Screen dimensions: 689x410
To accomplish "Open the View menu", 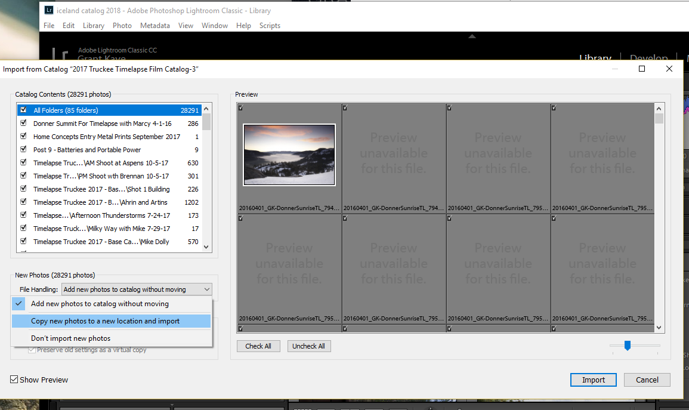I will pos(186,26).
